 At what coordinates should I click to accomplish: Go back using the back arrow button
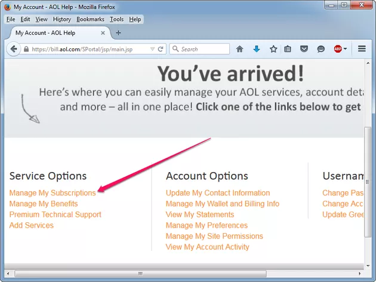(x=14, y=49)
